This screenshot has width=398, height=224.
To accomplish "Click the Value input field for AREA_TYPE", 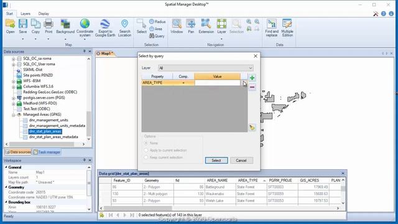I will (x=217, y=83).
